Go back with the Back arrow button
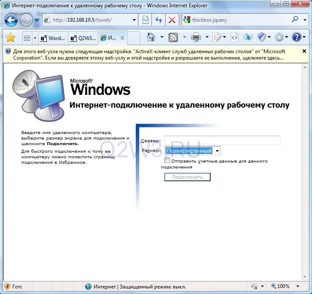Viewport: 312px width, 294px height. pos(11,20)
